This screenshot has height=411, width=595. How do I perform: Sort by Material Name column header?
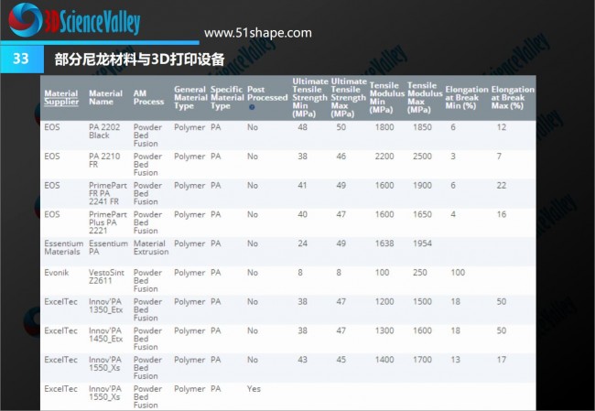(105, 97)
